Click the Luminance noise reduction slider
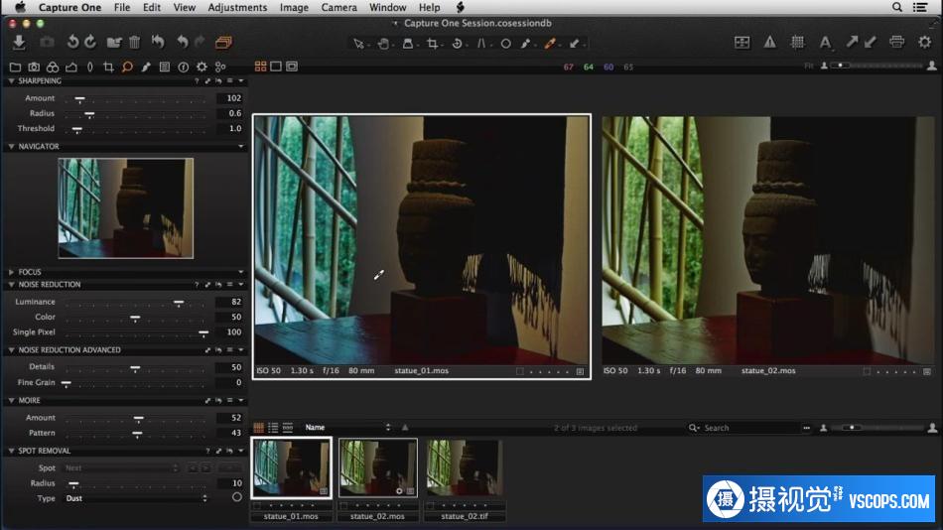This screenshot has width=943, height=530. click(136, 302)
